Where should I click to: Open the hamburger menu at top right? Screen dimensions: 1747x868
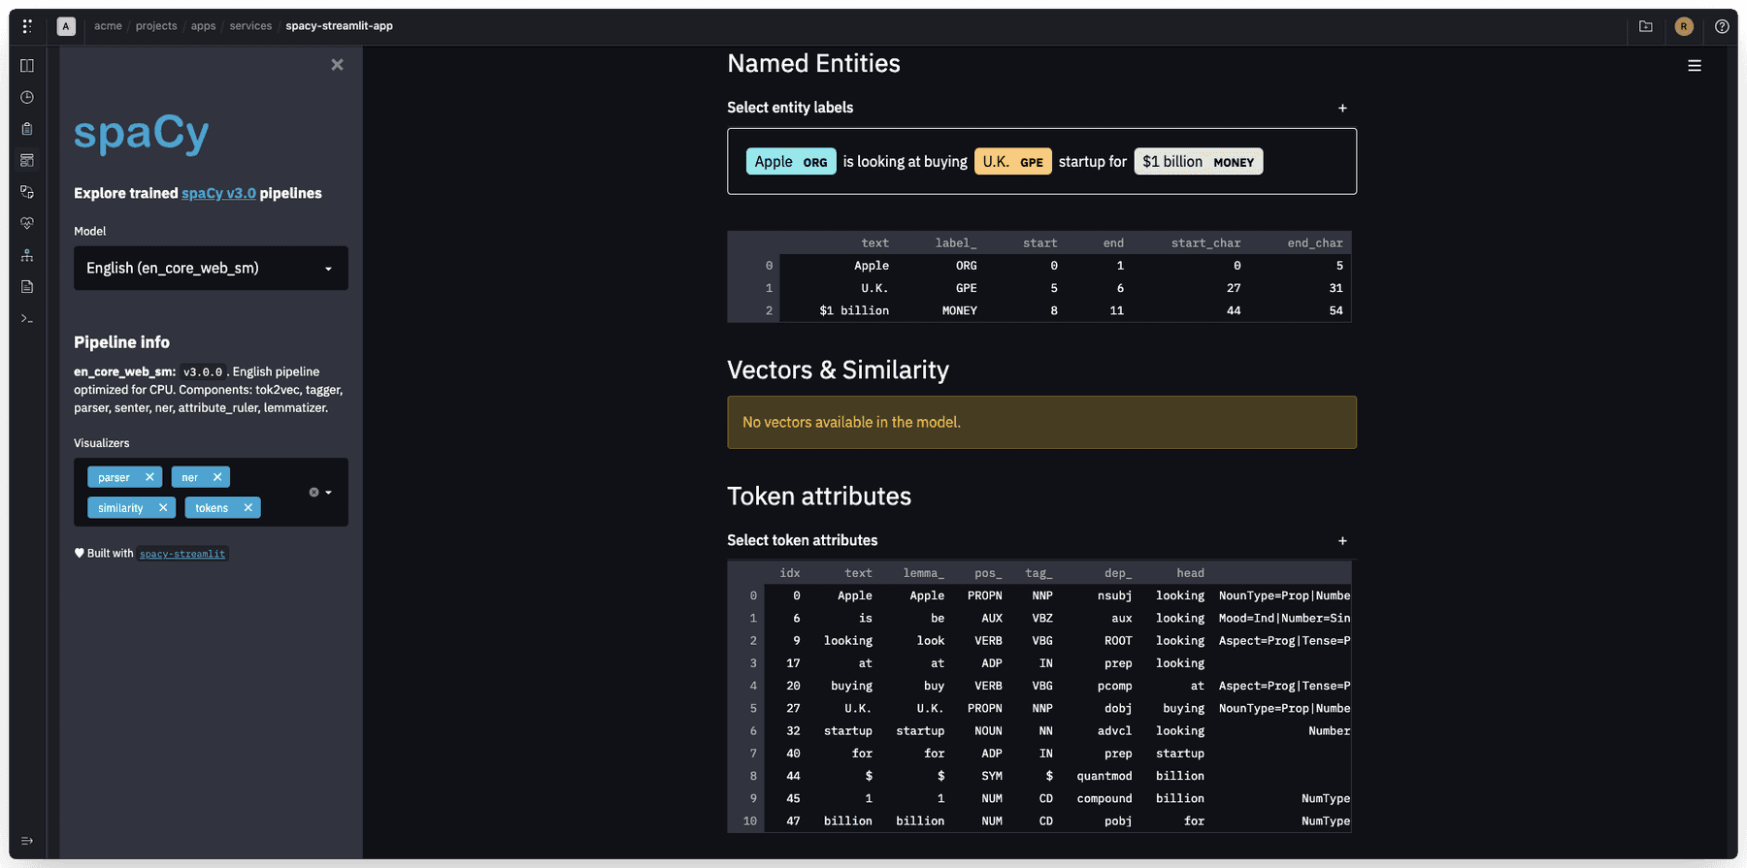coord(1695,66)
